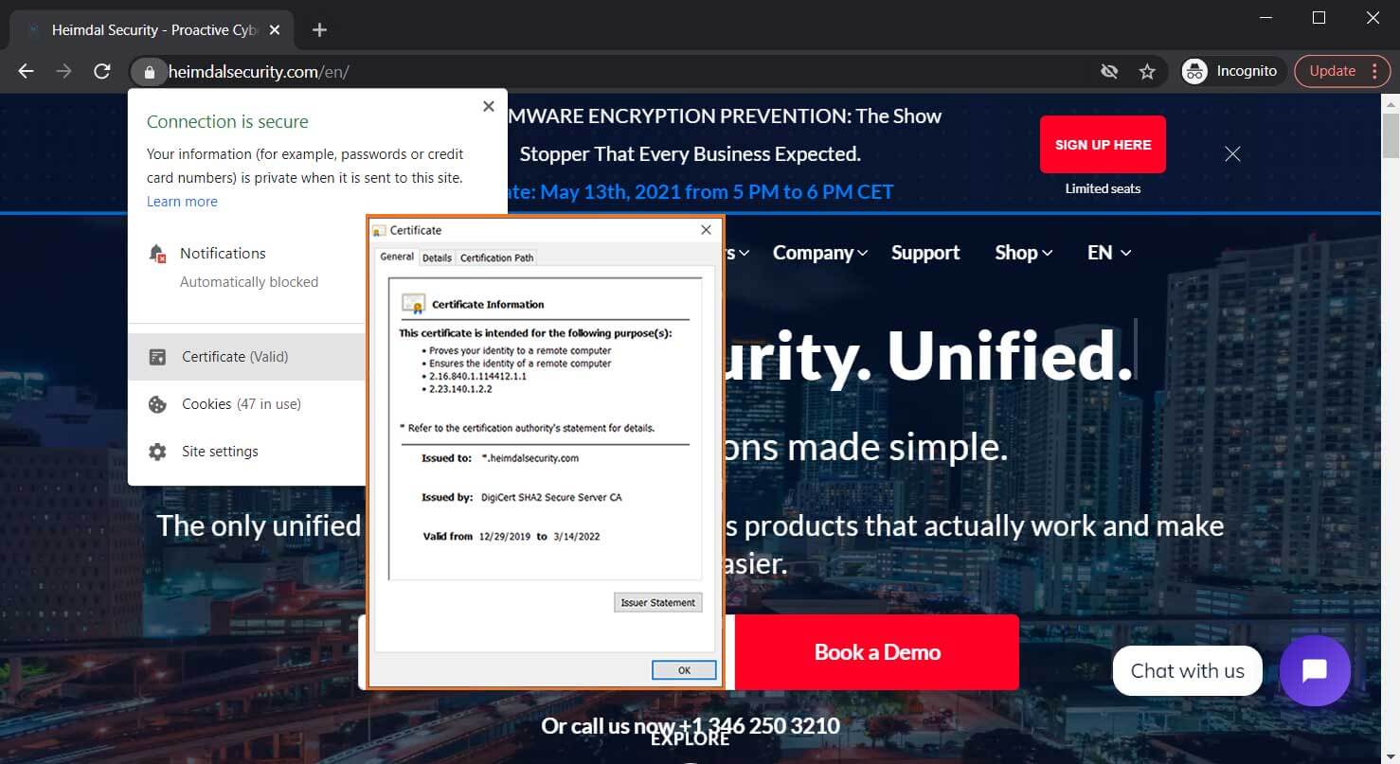
Task: Click the URL in the address bar
Action: pyautogui.click(x=259, y=71)
